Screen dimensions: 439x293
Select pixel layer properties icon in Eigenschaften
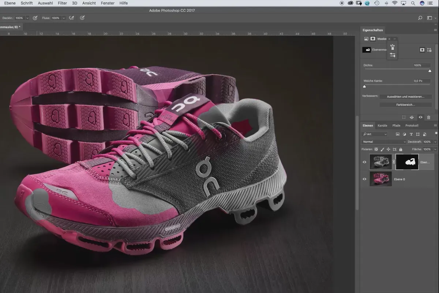click(x=366, y=39)
